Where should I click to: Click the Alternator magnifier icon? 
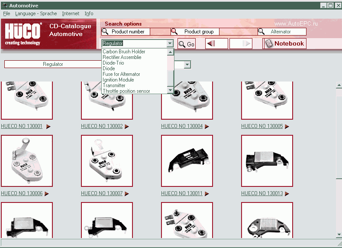pyautogui.click(x=261, y=32)
